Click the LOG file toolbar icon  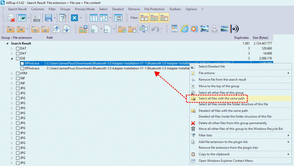click(37, 18)
